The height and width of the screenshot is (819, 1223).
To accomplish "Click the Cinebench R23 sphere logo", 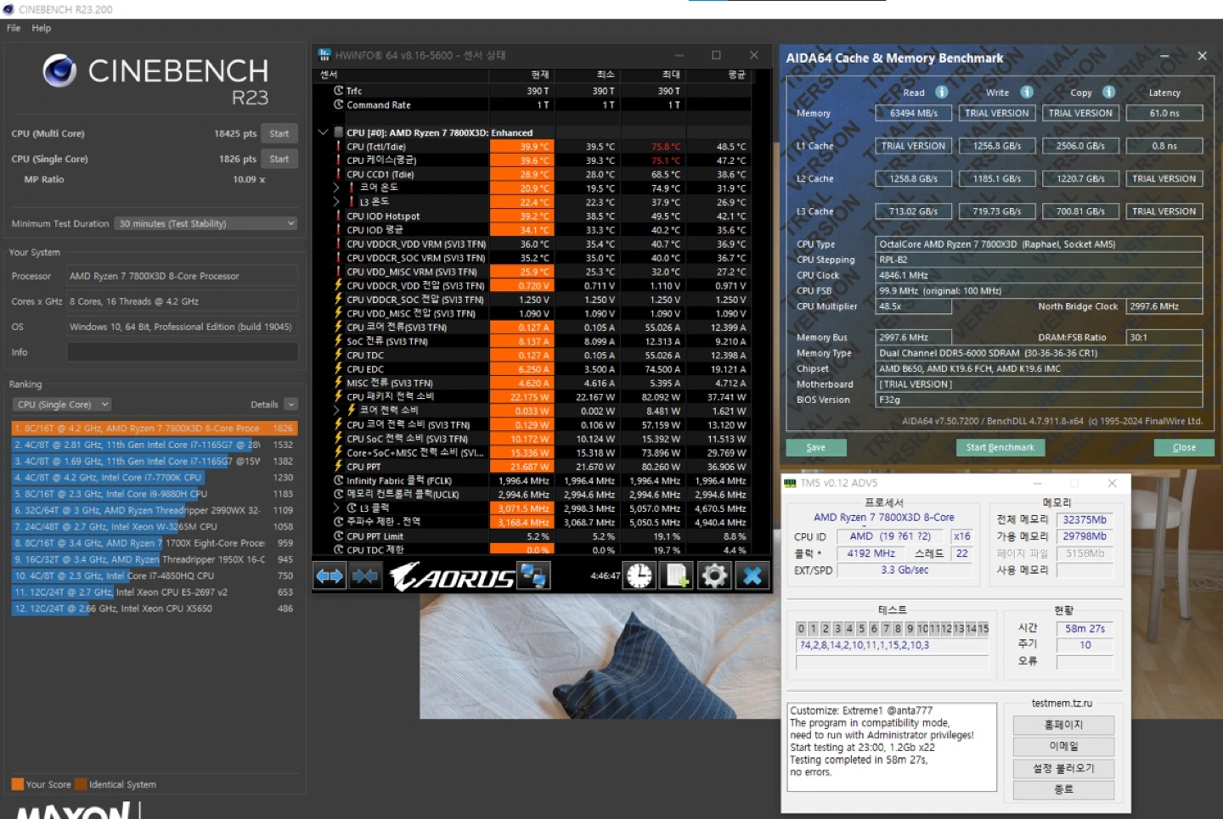I will tap(59, 71).
